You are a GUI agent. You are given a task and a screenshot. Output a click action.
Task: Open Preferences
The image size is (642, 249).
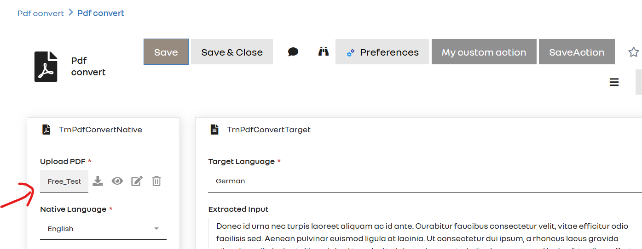[x=382, y=52]
